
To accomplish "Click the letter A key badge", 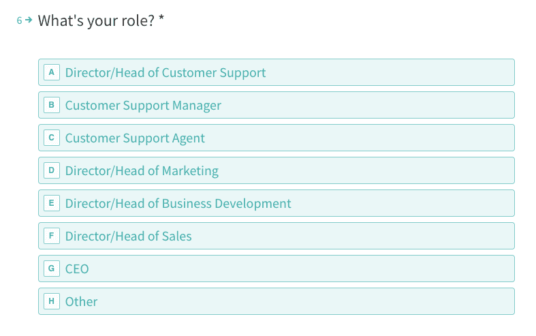I will tap(52, 72).
